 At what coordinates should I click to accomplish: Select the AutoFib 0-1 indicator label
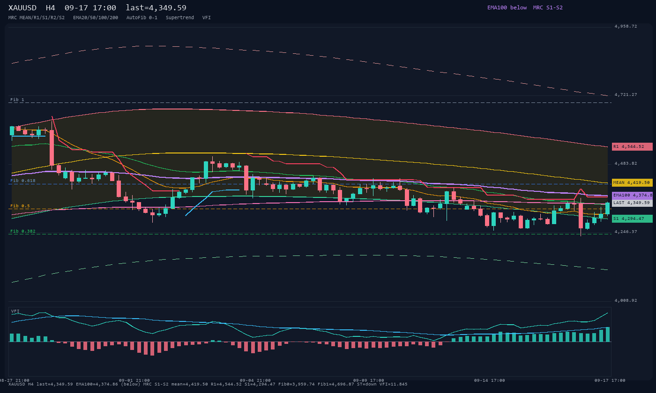pos(142,18)
